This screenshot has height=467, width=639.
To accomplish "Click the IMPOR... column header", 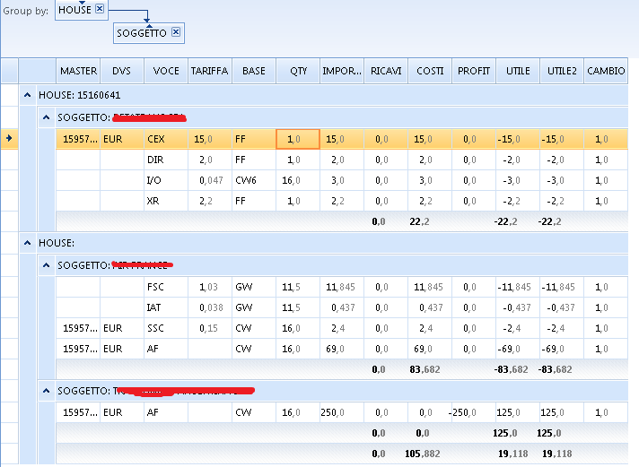I will point(342,71).
